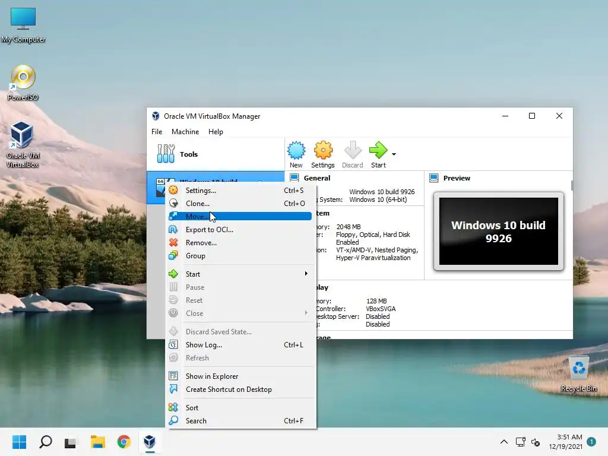Click the 2048 MB base memory value
608x456 pixels.
[x=348, y=227]
